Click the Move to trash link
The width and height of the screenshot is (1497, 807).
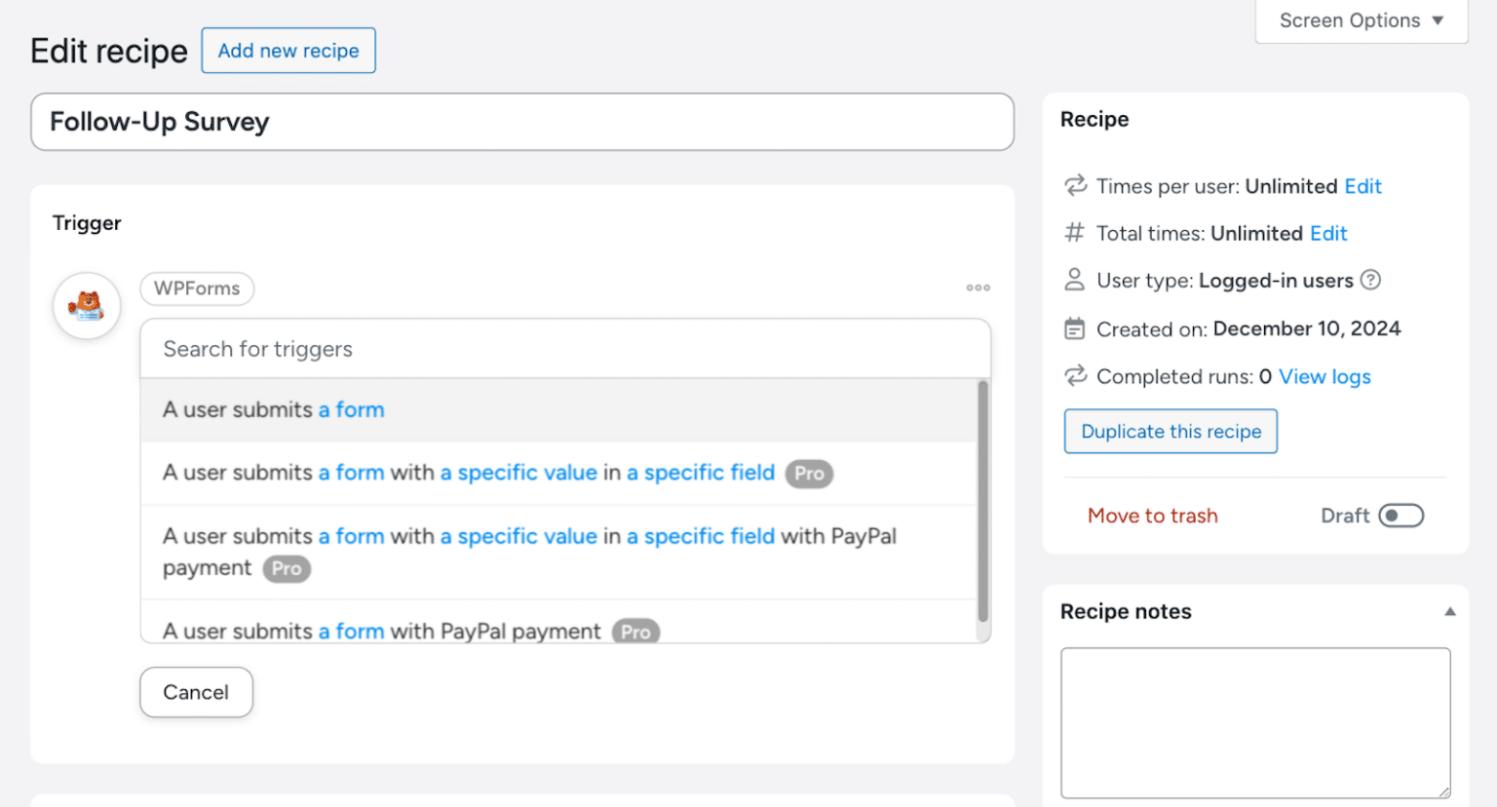pyautogui.click(x=1152, y=516)
